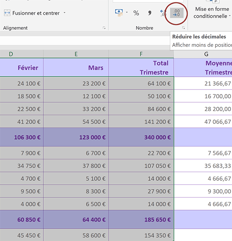Select cell containing 16 700,00
Image resolution: width=232 pixels, height=241 pixels.
tap(203, 96)
